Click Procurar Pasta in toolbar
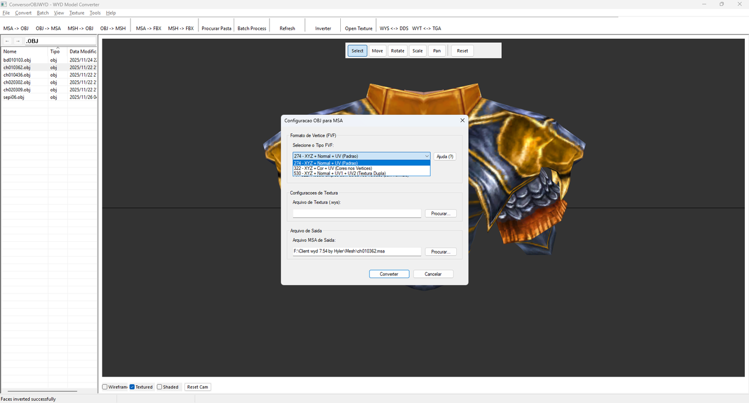This screenshot has height=403, width=749. (x=217, y=28)
